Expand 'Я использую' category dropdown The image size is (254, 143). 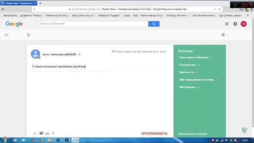(189, 65)
